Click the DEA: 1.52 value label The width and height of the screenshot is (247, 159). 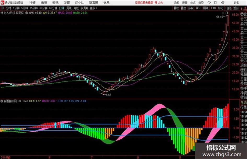pos(35,101)
